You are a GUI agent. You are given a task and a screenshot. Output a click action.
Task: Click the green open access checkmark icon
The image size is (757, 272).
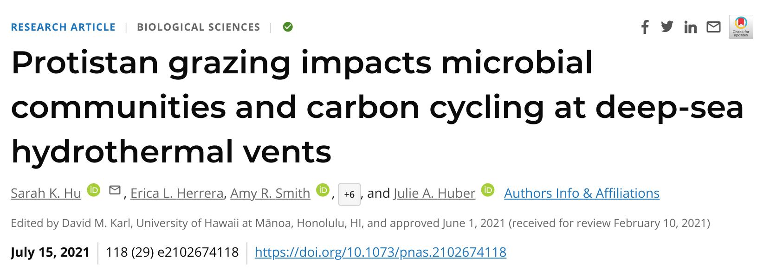[288, 27]
